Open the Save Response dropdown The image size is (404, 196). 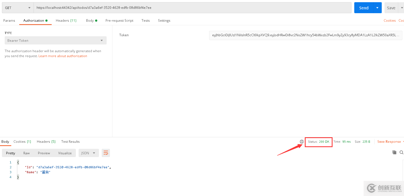tap(391, 142)
